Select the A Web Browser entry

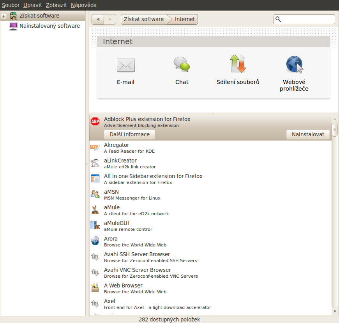tap(210, 288)
